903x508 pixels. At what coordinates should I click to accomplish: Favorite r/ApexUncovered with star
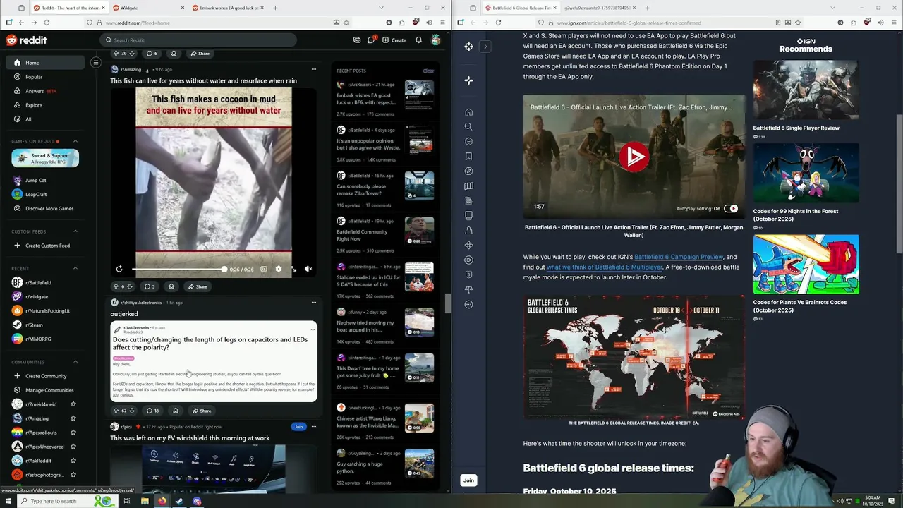(x=73, y=447)
